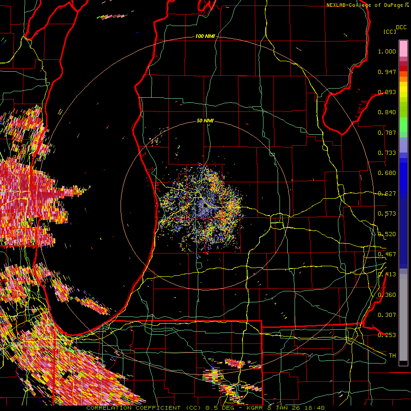The width and height of the screenshot is (411, 411).
Task: Click the 0.467 legend value
Action: coord(387,254)
